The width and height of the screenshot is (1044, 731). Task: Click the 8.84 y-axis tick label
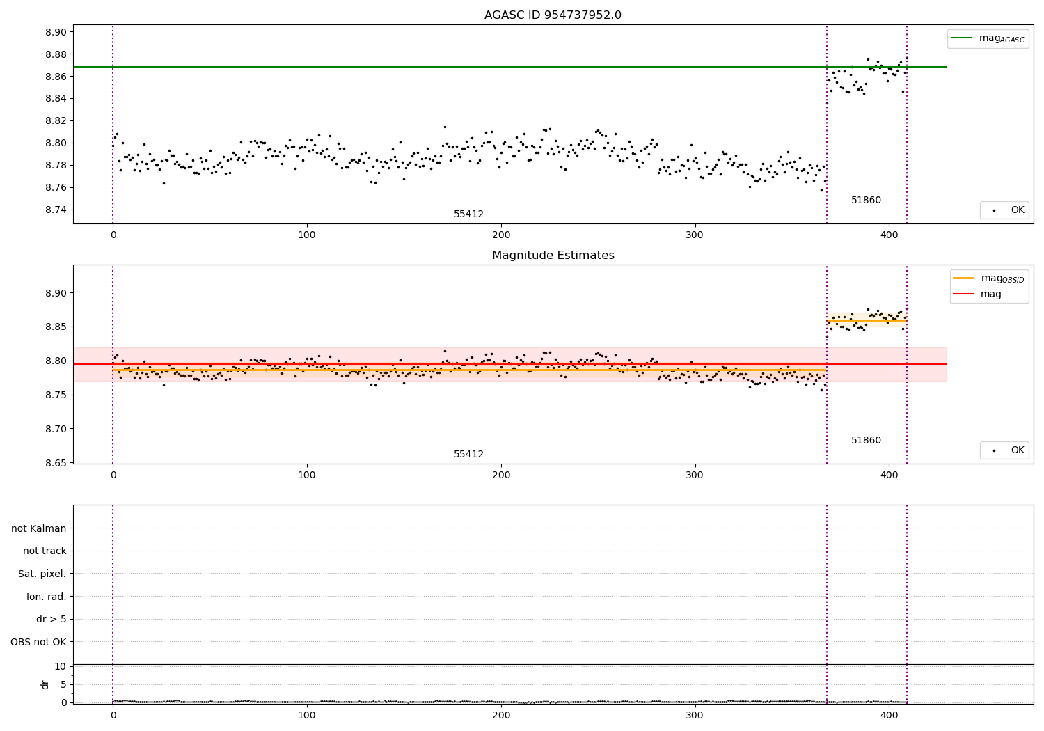coord(55,99)
